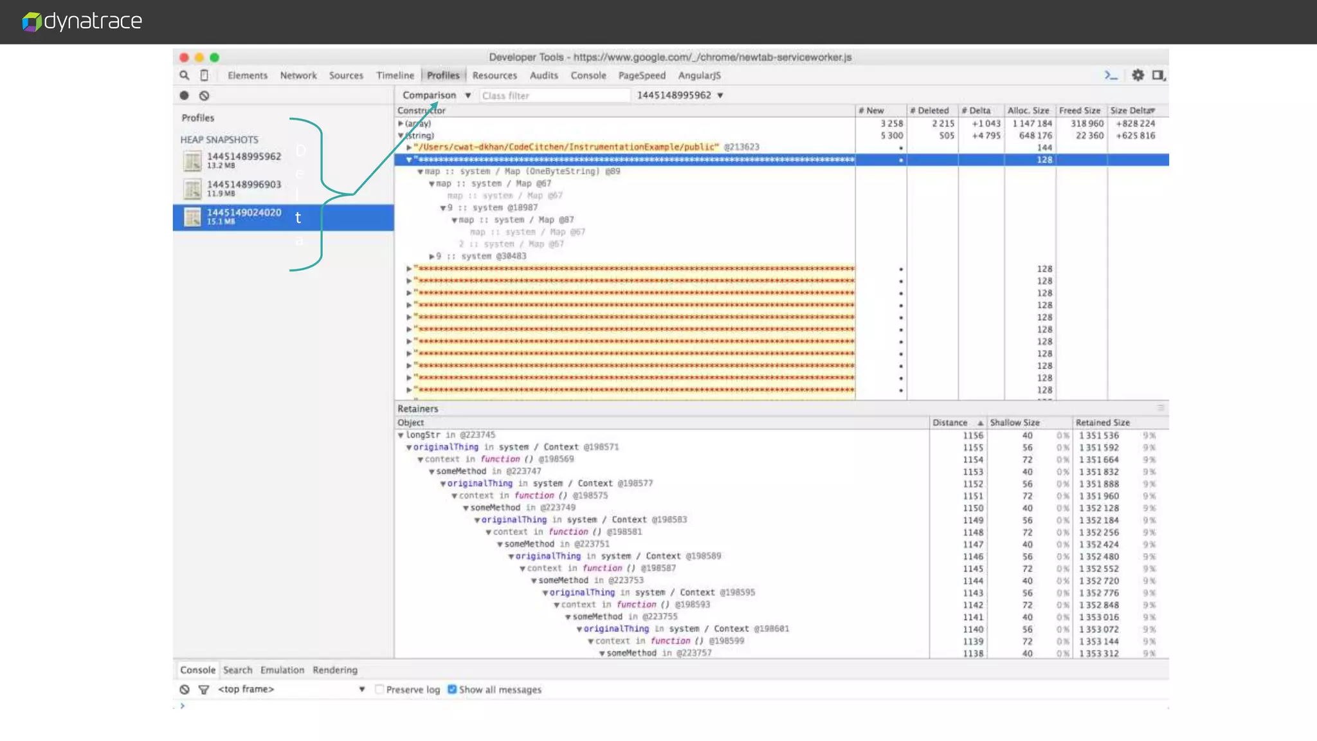Click the clear console icon
The width and height of the screenshot is (1317, 741).
coord(185,690)
